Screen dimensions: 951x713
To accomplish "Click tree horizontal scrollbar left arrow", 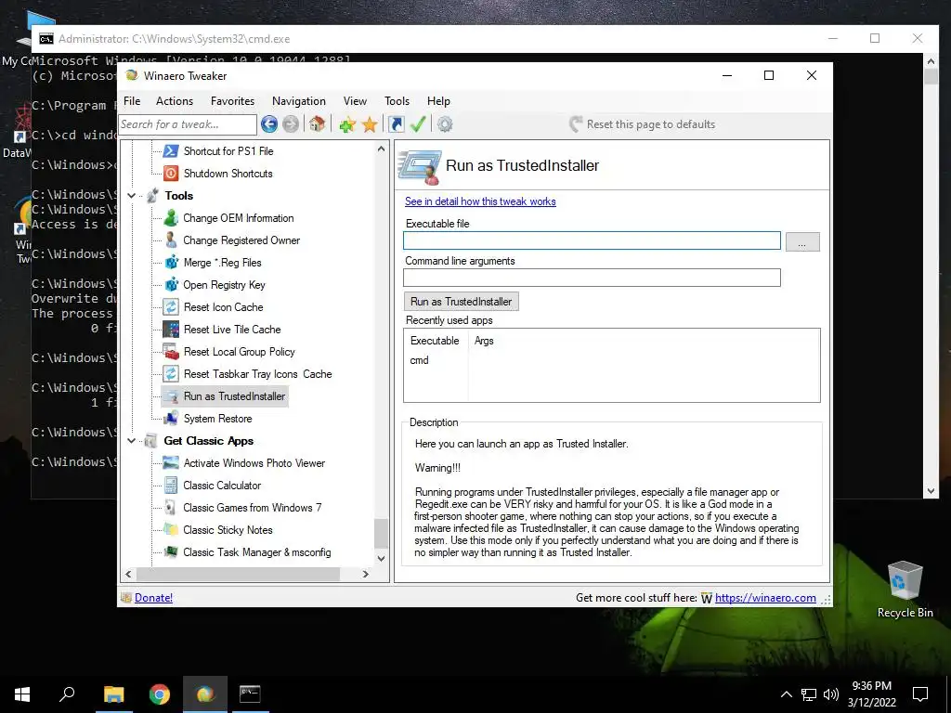I will point(128,574).
